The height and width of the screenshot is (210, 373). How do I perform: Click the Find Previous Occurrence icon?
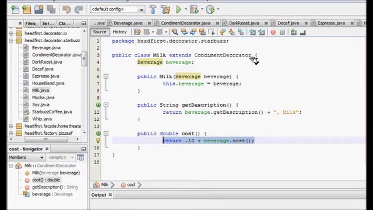pyautogui.click(x=184, y=32)
